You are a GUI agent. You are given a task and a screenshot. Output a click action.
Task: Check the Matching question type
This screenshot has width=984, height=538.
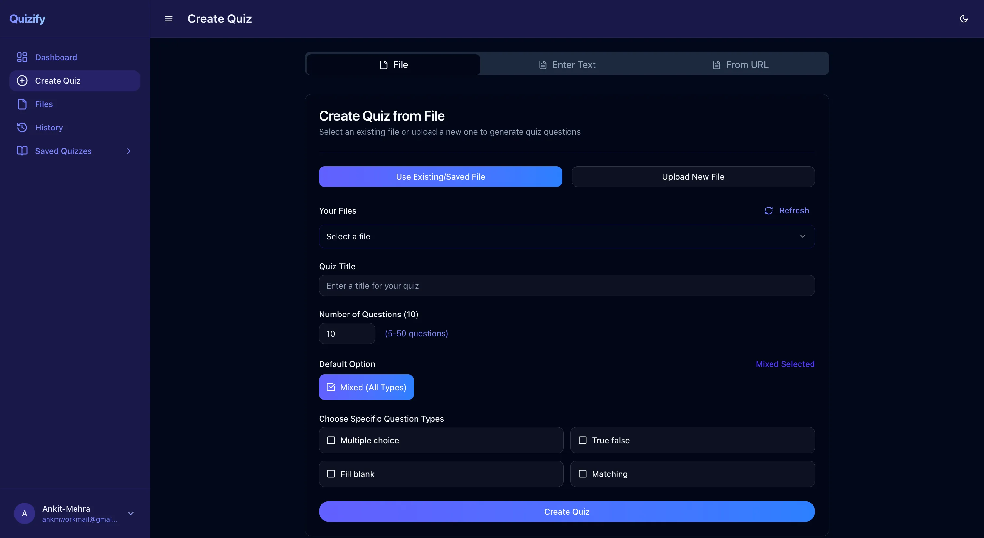(582, 474)
